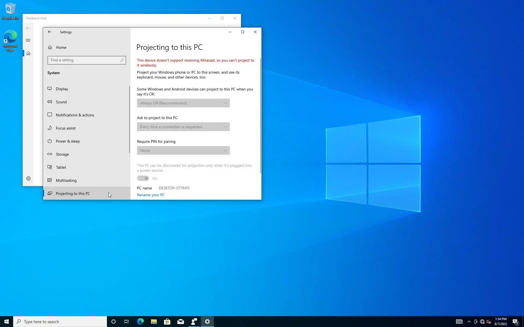Open Notifications & actions settings page

[75, 115]
